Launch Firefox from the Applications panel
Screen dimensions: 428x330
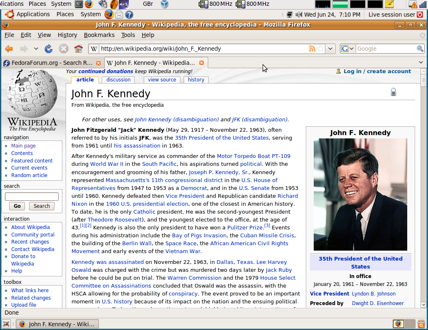click(109, 15)
